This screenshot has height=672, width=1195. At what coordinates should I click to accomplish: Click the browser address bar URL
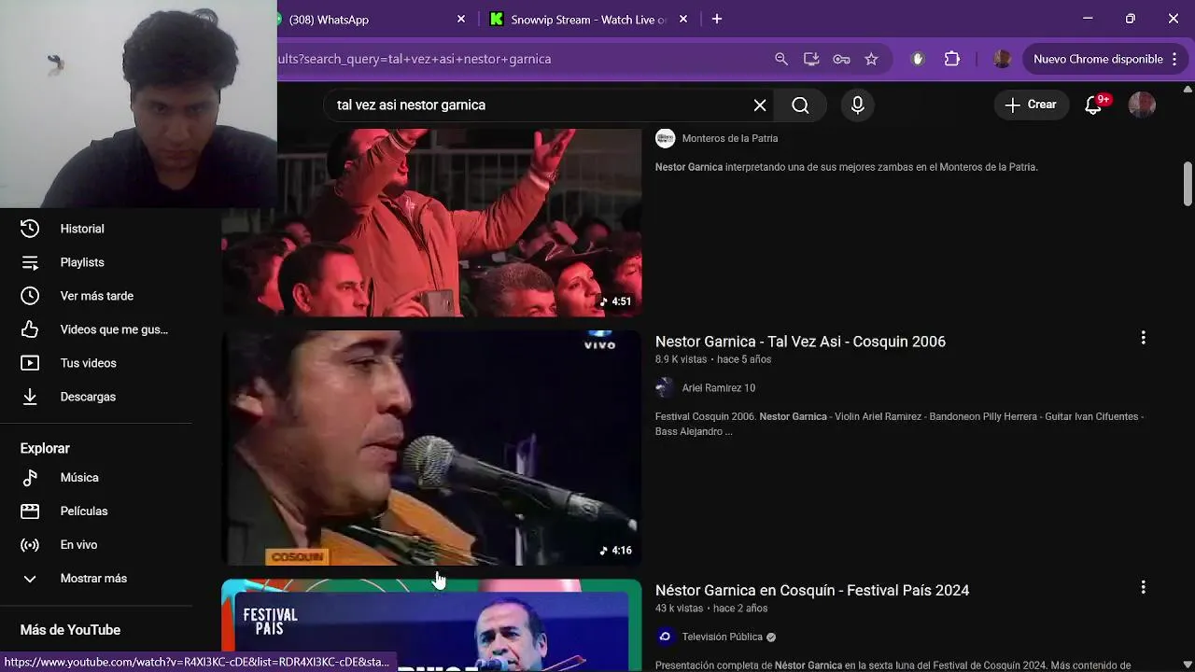coord(414,59)
